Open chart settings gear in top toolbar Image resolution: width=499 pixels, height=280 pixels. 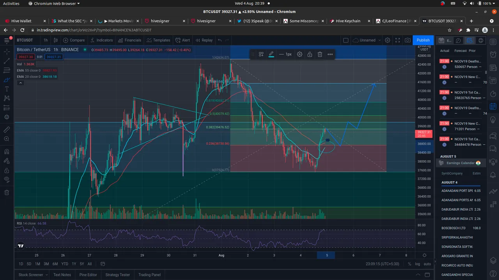pyautogui.click(x=388, y=40)
